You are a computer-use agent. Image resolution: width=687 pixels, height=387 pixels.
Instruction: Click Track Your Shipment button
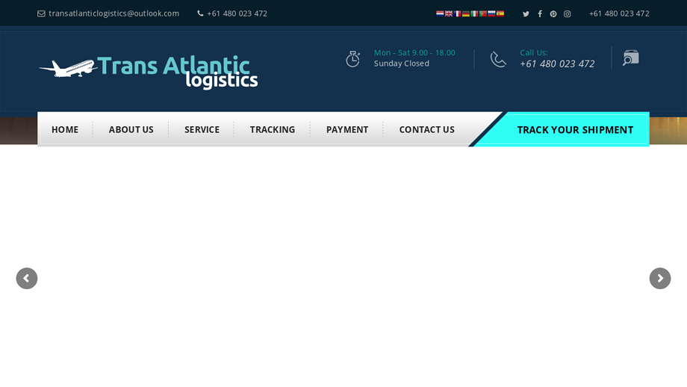coord(575,130)
